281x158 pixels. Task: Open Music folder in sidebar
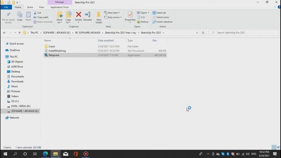14,86
